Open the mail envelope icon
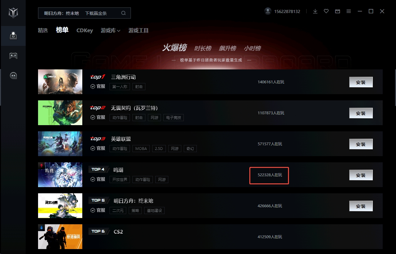Screen dimensions: 396x254 [338, 11]
